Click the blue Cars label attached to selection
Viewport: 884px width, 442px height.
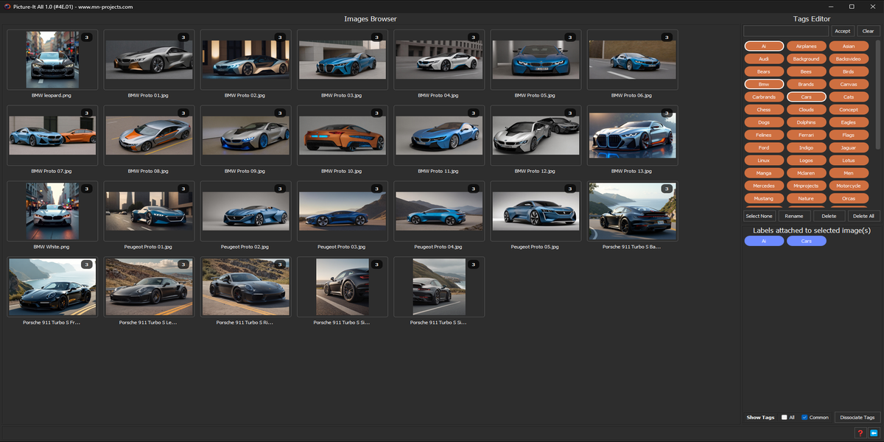[806, 241]
